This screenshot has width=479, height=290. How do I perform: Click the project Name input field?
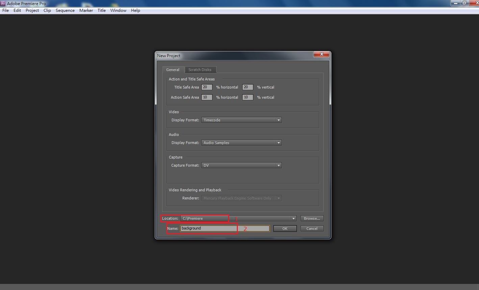tap(225, 228)
